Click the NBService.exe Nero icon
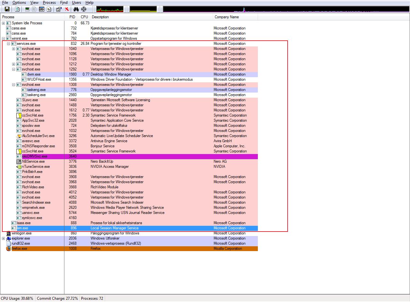The width and height of the screenshot is (410, 302). tap(19, 161)
